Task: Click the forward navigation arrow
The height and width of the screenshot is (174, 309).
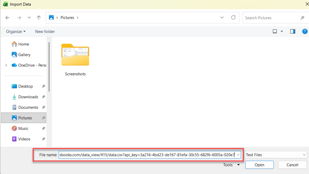Action: tap(19, 18)
